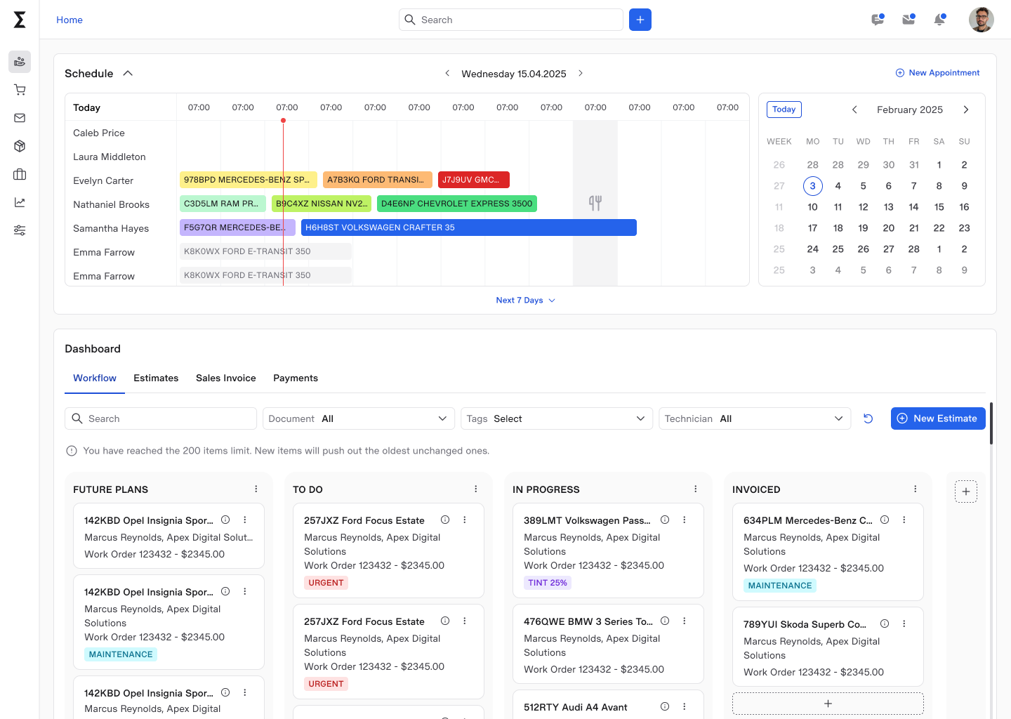Click the calendar Today button
The width and height of the screenshot is (1011, 719).
[784, 110]
